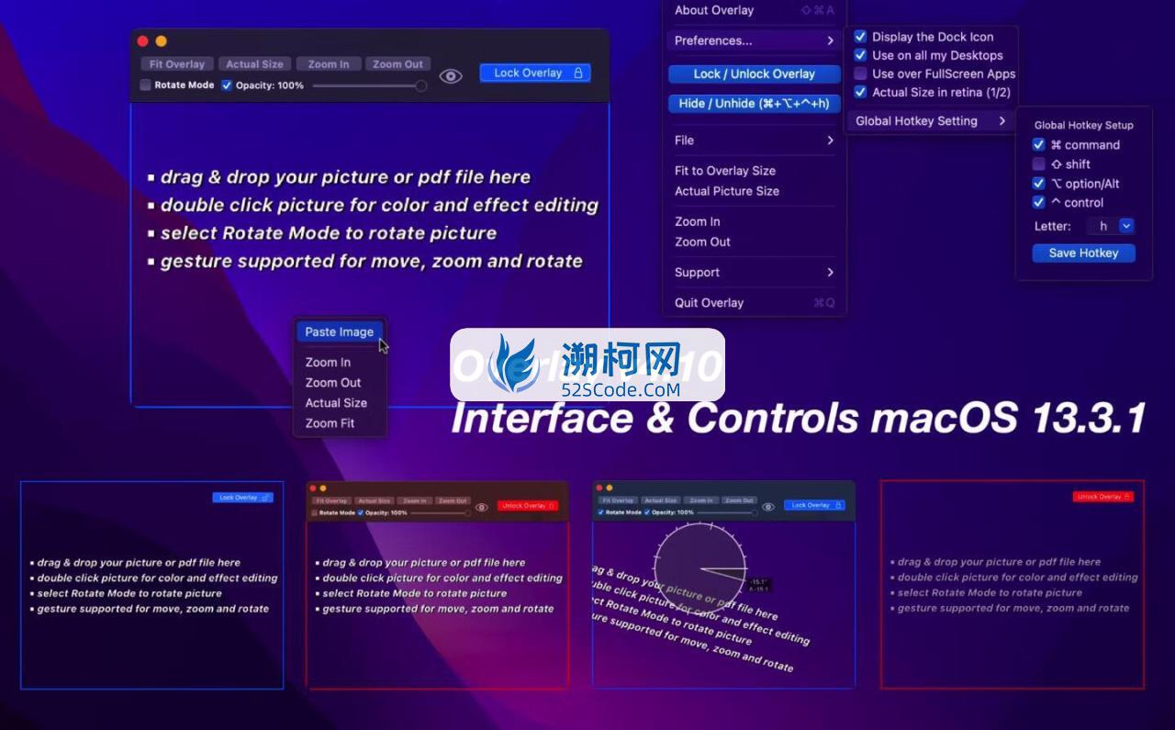Click opacity slider in red-titled small window
Screen dimensions: 1175x730
pos(441,512)
